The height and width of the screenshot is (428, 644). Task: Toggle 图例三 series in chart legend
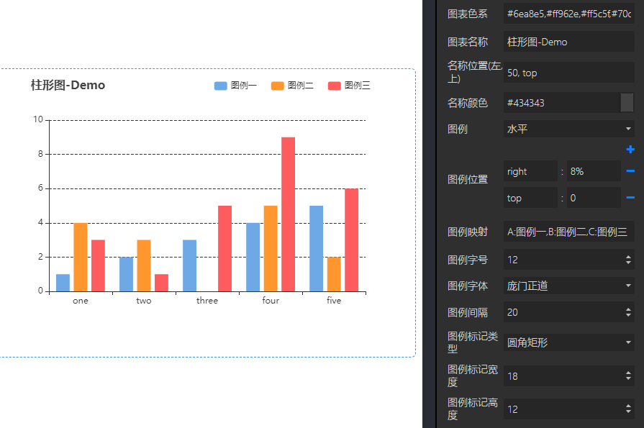pos(349,86)
